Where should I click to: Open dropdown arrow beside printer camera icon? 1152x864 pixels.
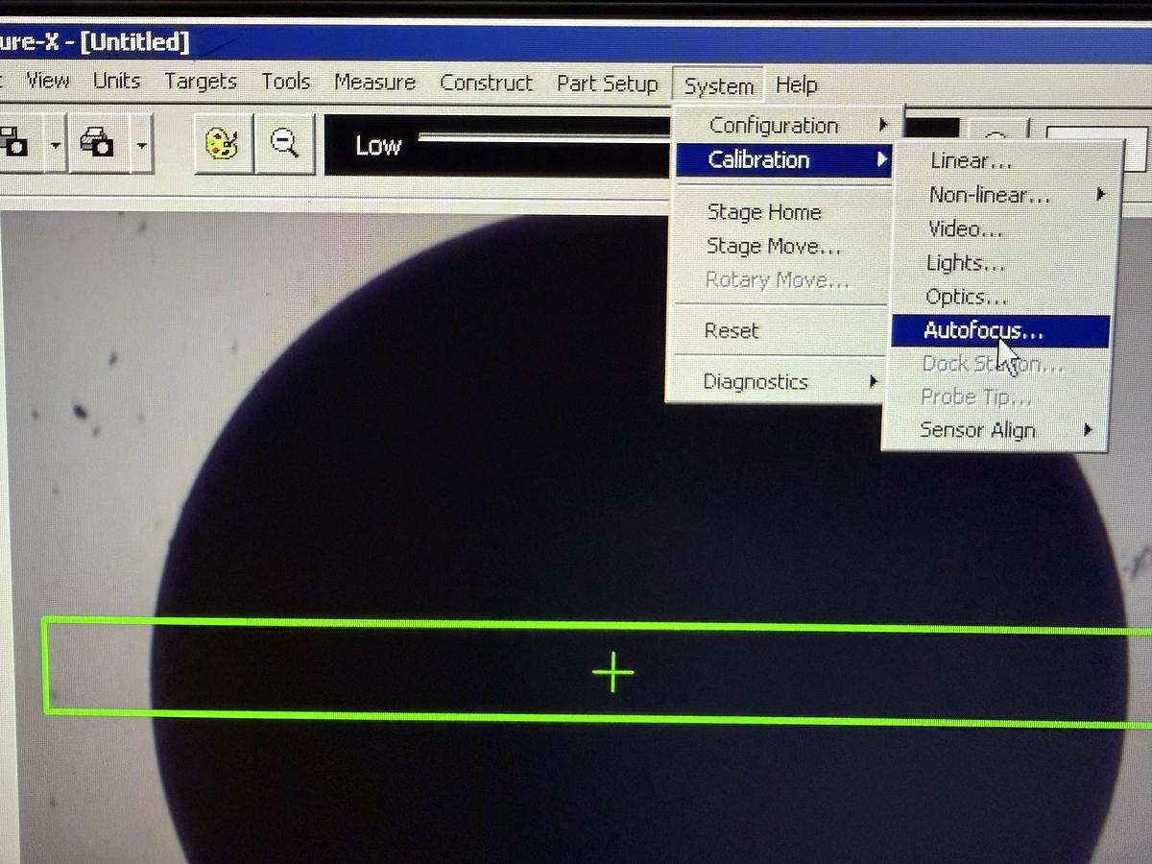[x=141, y=145]
